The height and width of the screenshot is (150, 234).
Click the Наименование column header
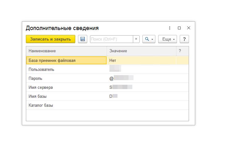66,51
